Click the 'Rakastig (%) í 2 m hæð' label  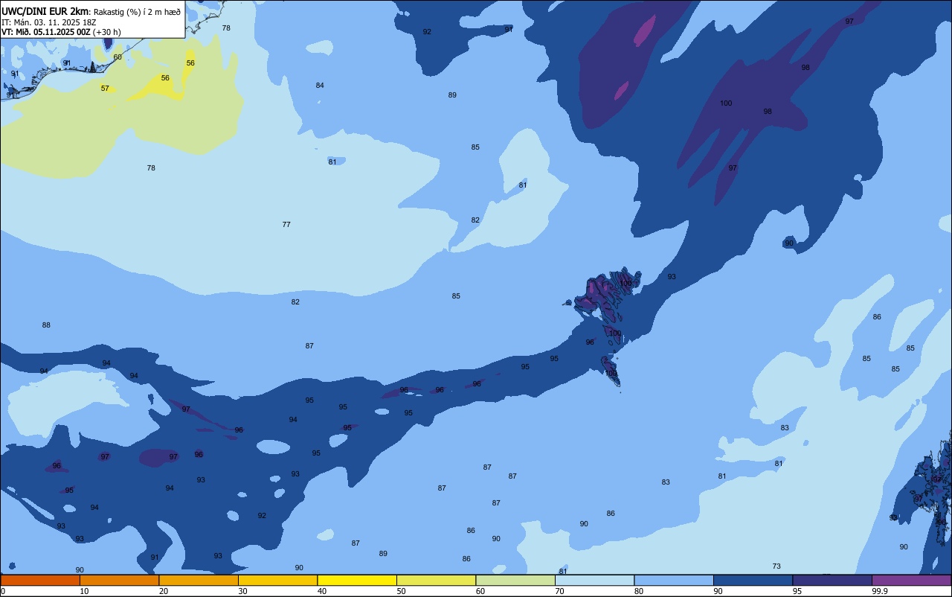pyautogui.click(x=137, y=11)
